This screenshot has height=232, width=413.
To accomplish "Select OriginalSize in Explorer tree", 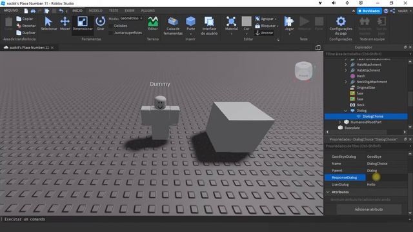I will coord(366,88).
